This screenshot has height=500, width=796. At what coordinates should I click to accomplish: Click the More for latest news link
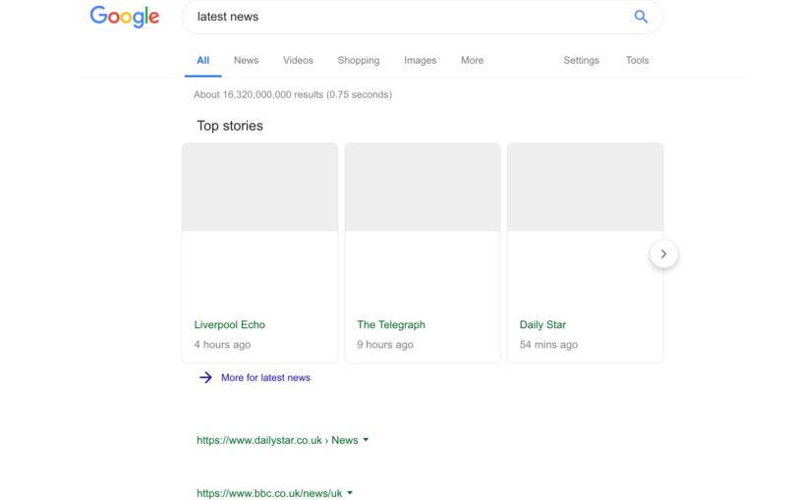tap(265, 377)
